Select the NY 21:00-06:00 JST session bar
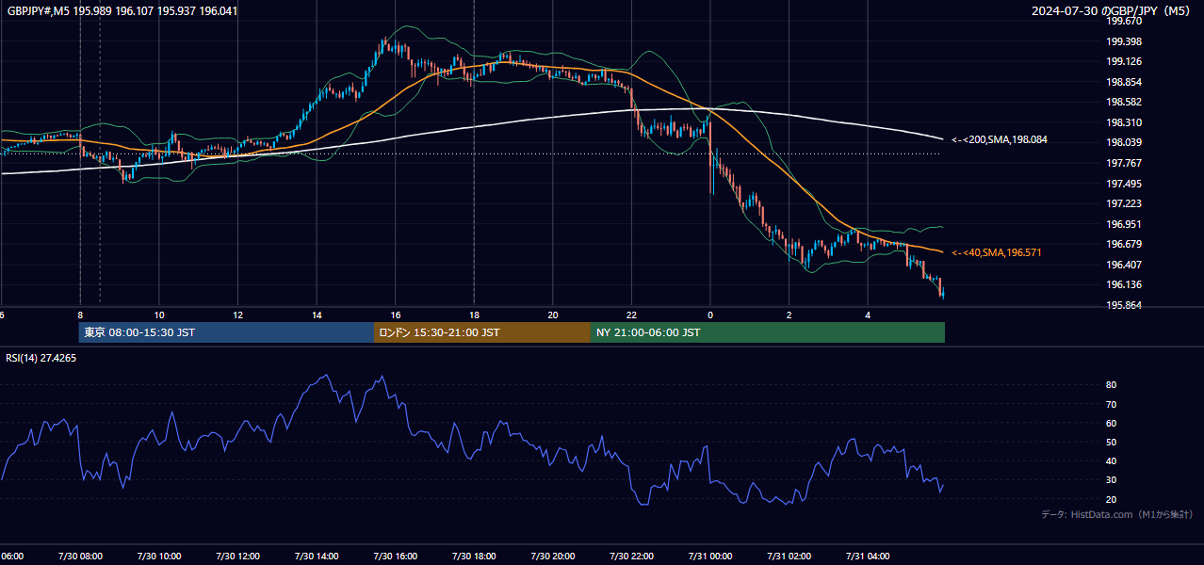 [768, 332]
